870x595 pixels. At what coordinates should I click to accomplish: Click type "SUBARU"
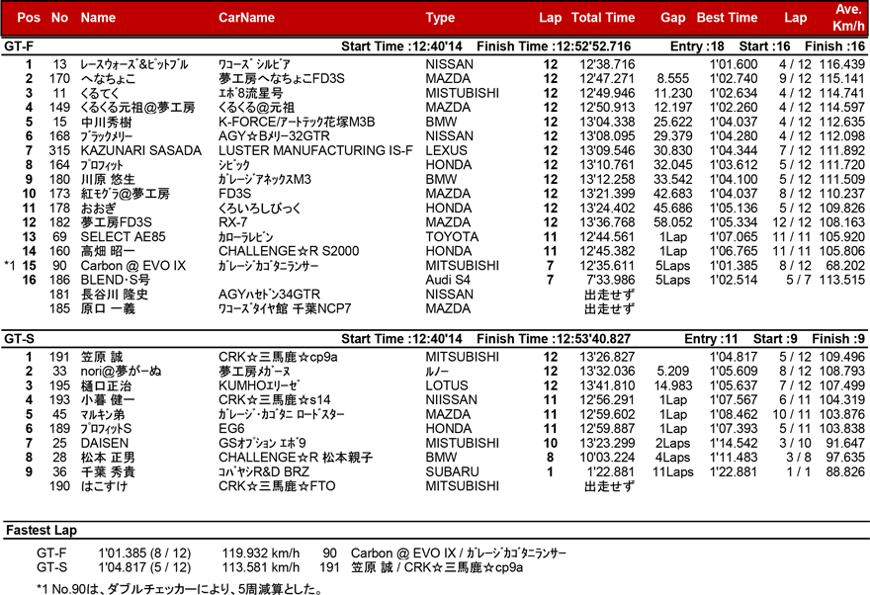coord(452,471)
